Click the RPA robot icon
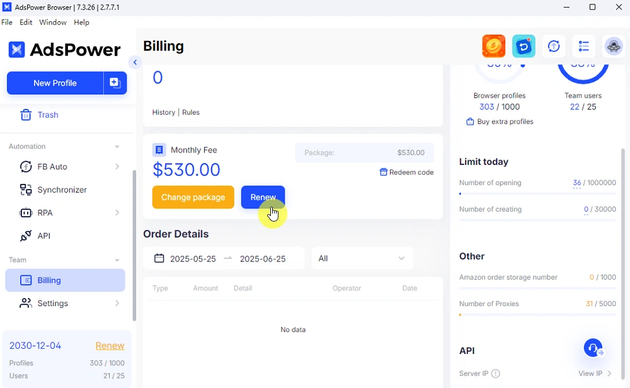 point(26,213)
